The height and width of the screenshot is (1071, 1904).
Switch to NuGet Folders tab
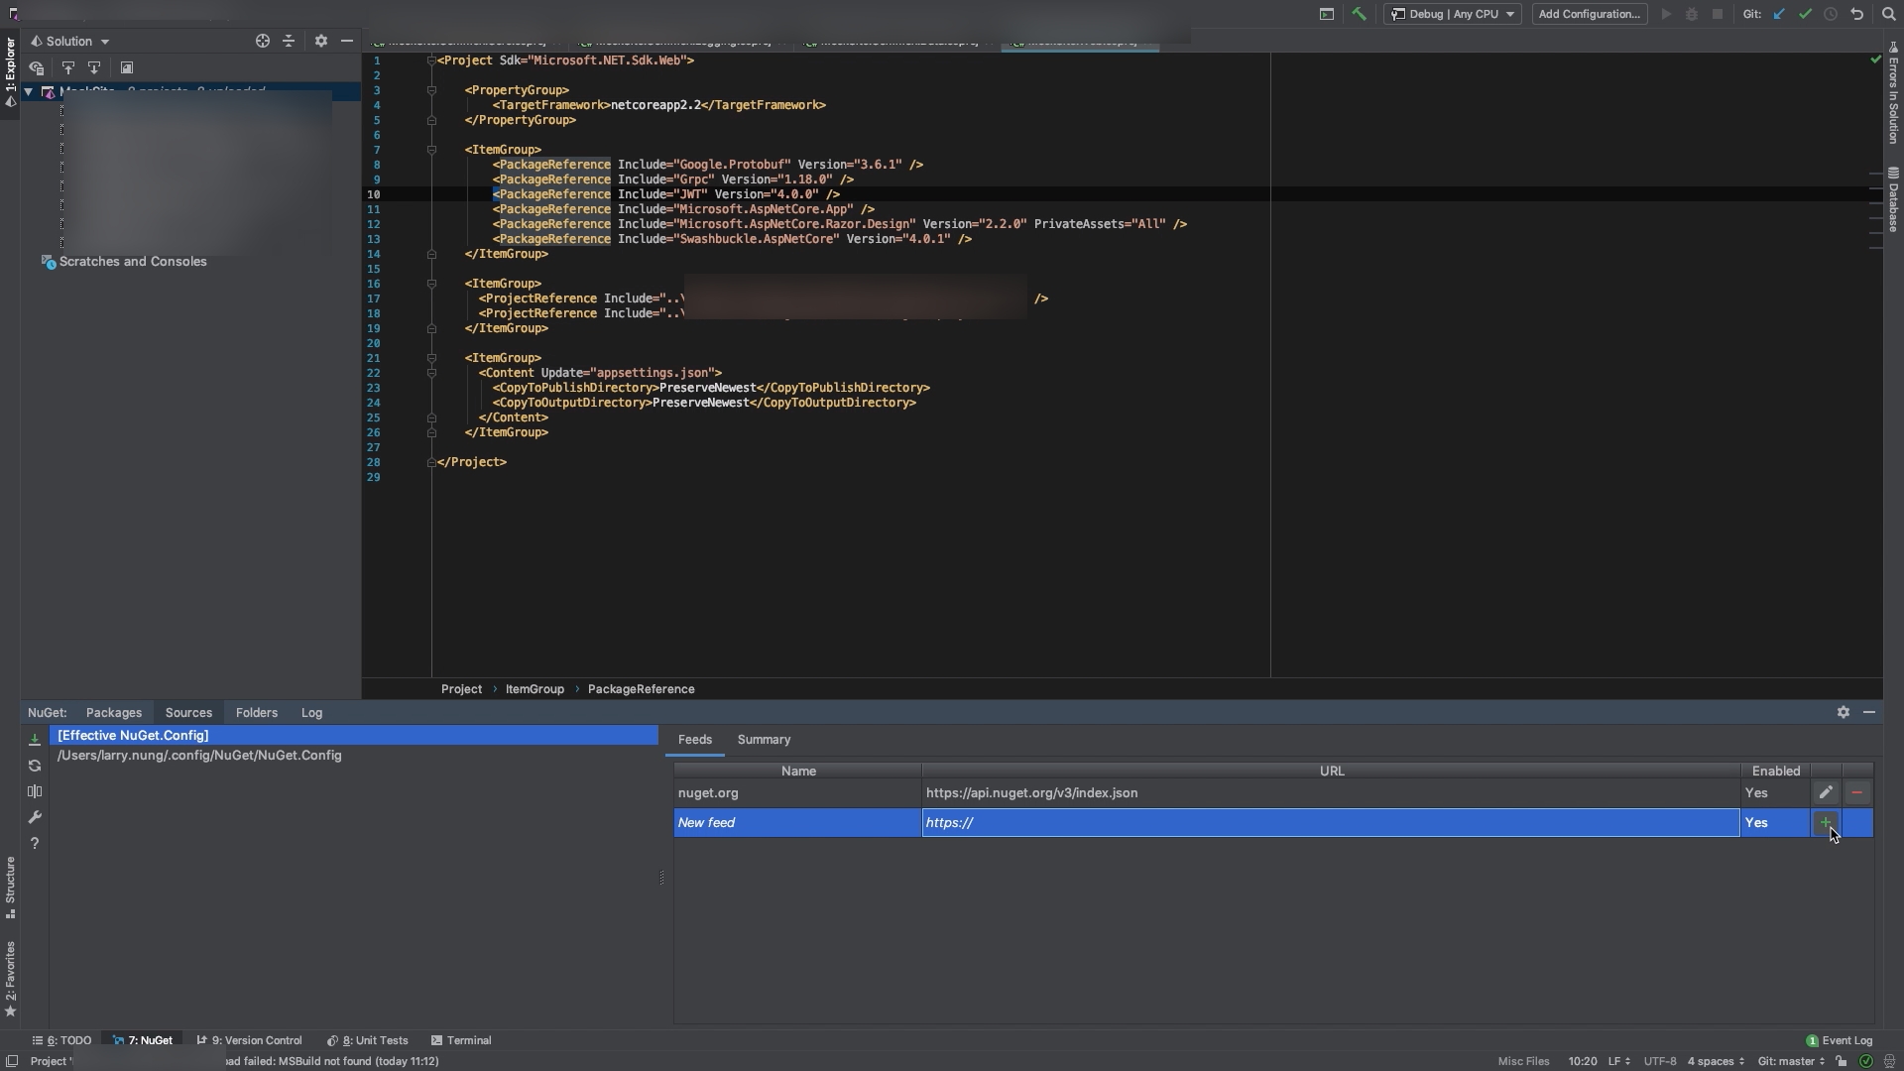point(256,712)
